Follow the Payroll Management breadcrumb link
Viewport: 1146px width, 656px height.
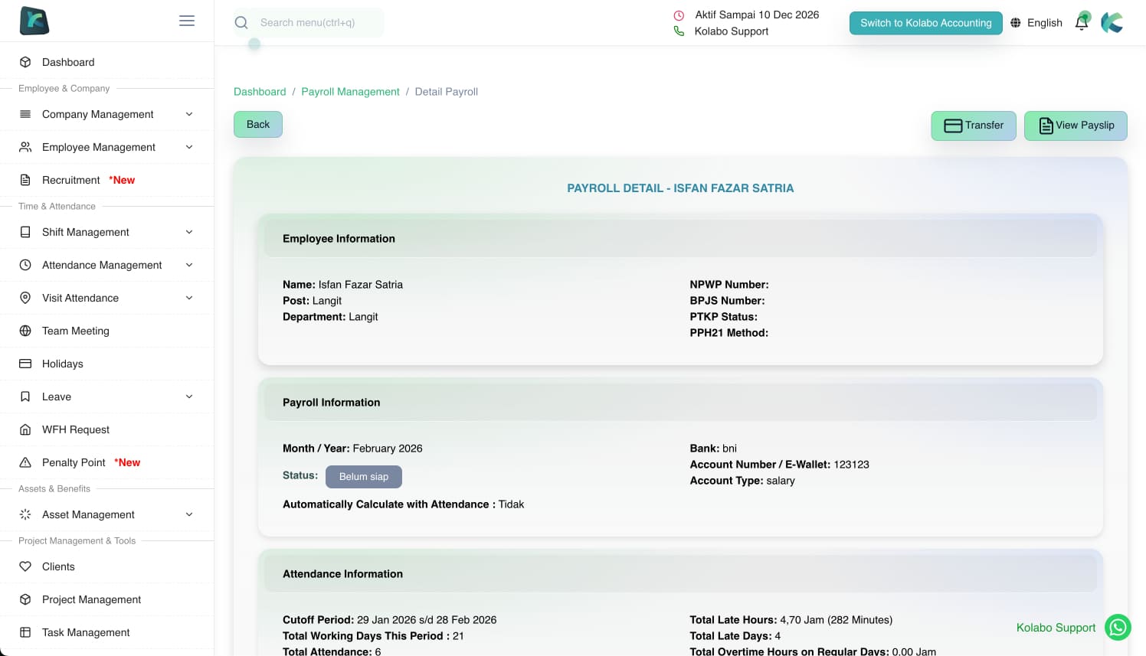point(350,92)
